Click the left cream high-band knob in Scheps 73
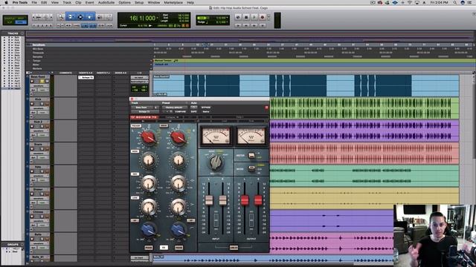Image resolution: width=476 pixels, height=267 pixels. 149,160
